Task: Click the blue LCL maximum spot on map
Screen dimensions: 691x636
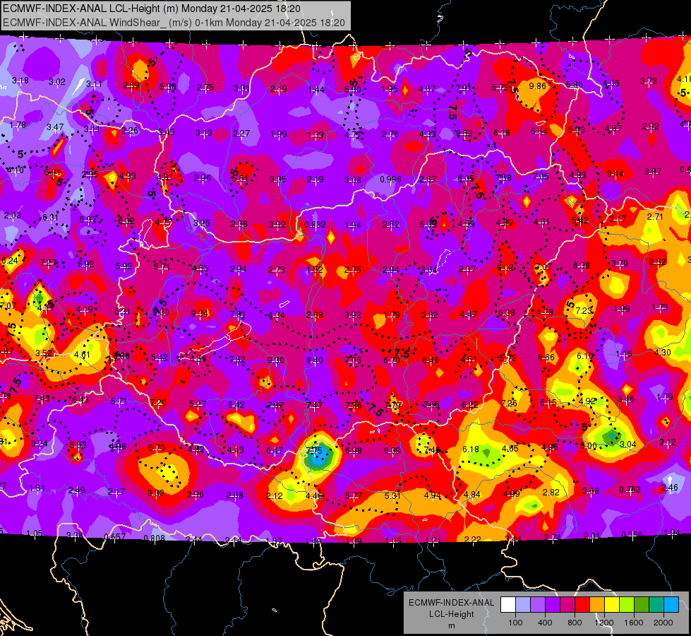Action: pyautogui.click(x=319, y=457)
